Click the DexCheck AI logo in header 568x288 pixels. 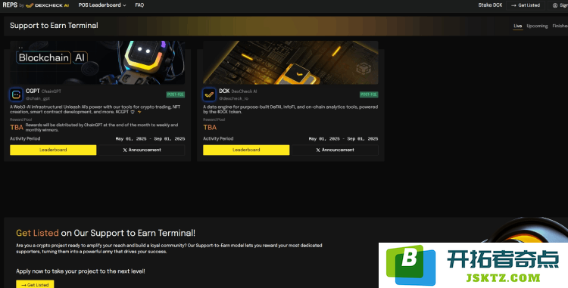[48, 5]
